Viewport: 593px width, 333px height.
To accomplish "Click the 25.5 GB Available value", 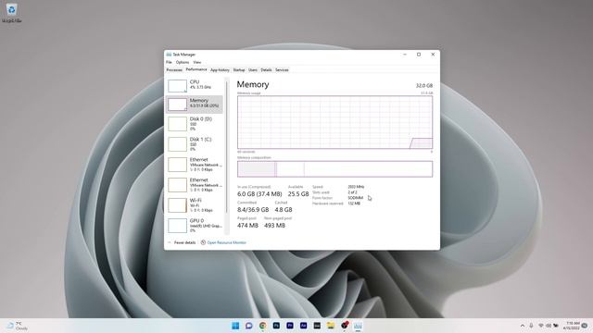I will click(298, 193).
